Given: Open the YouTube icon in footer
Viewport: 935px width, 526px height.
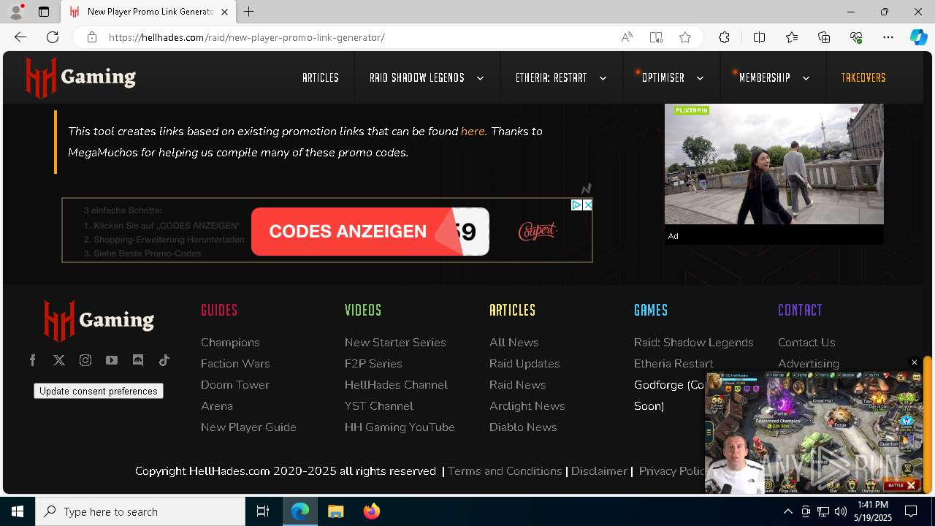Looking at the screenshot, I should (x=112, y=360).
